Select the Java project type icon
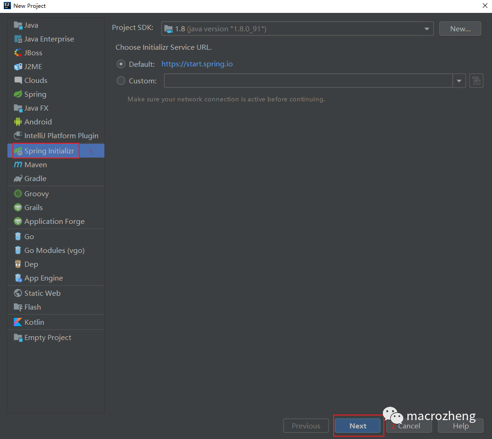The image size is (492, 439). (18, 25)
